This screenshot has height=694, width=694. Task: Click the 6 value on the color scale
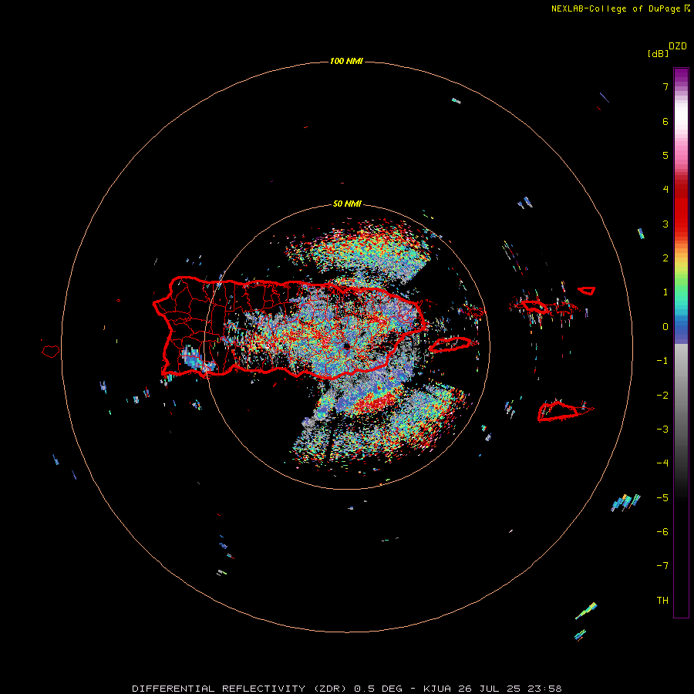(x=665, y=121)
